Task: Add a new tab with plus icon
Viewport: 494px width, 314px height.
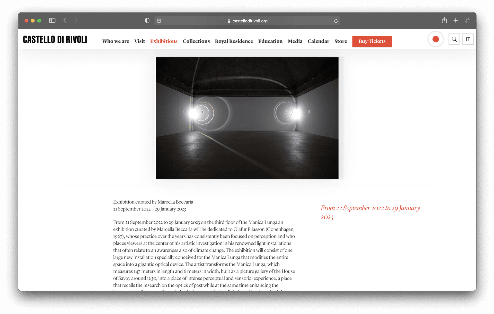Action: pos(456,21)
